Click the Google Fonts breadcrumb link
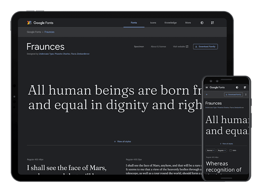This screenshot has height=189, width=259. [x=34, y=32]
